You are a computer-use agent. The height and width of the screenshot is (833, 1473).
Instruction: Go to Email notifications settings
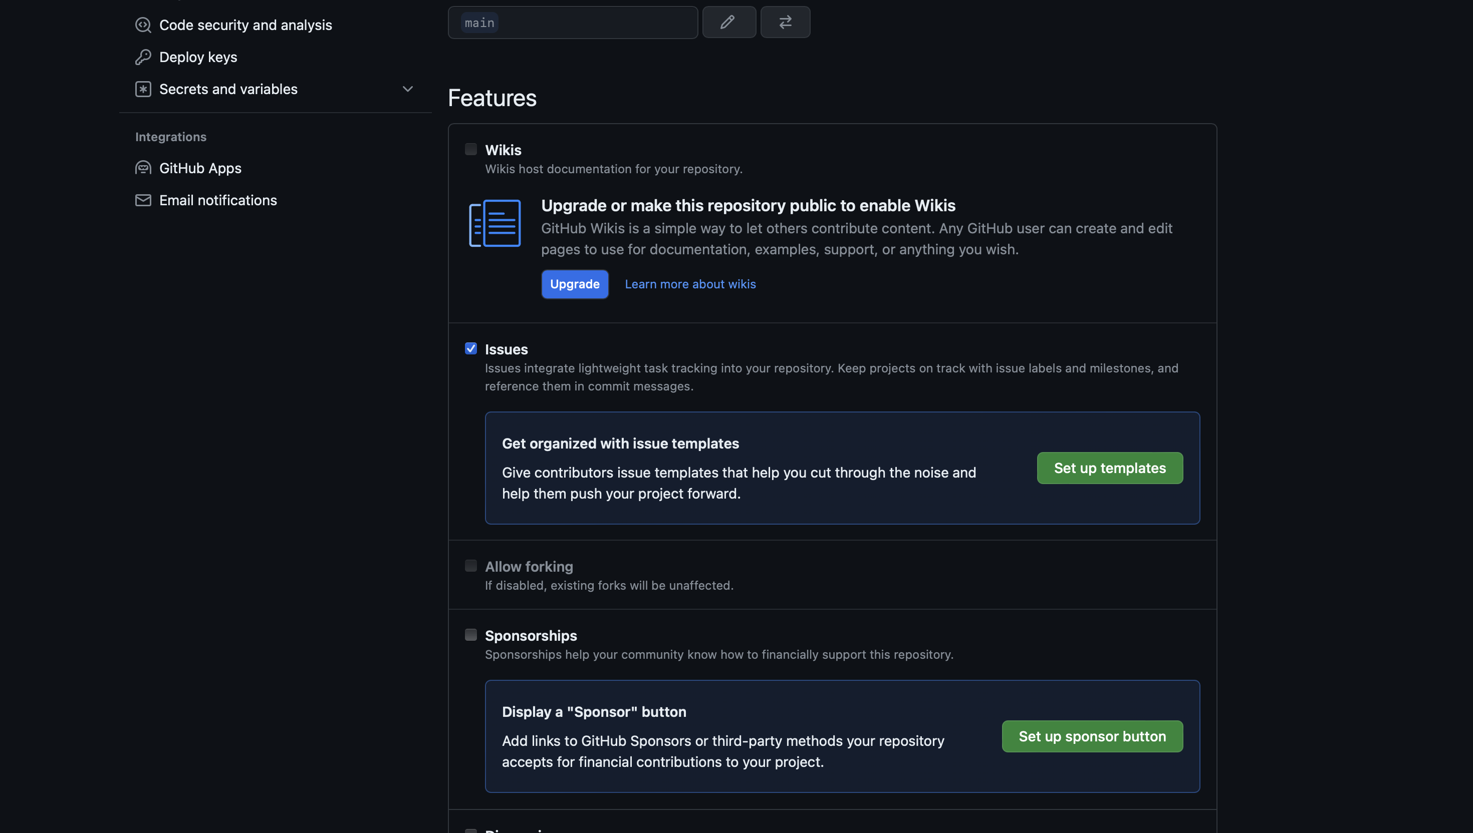217,200
